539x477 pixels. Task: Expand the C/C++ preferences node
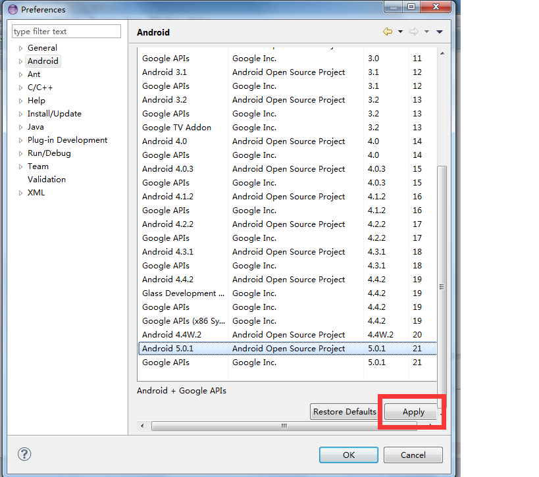pyautogui.click(x=20, y=88)
